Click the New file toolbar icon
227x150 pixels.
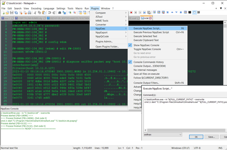pyautogui.click(x=3, y=13)
